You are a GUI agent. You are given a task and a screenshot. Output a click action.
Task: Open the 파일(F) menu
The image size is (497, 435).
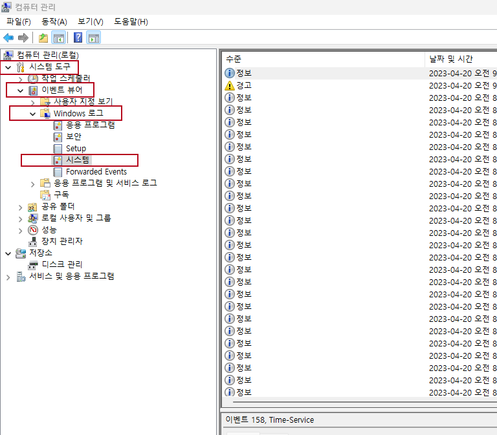pyautogui.click(x=19, y=22)
